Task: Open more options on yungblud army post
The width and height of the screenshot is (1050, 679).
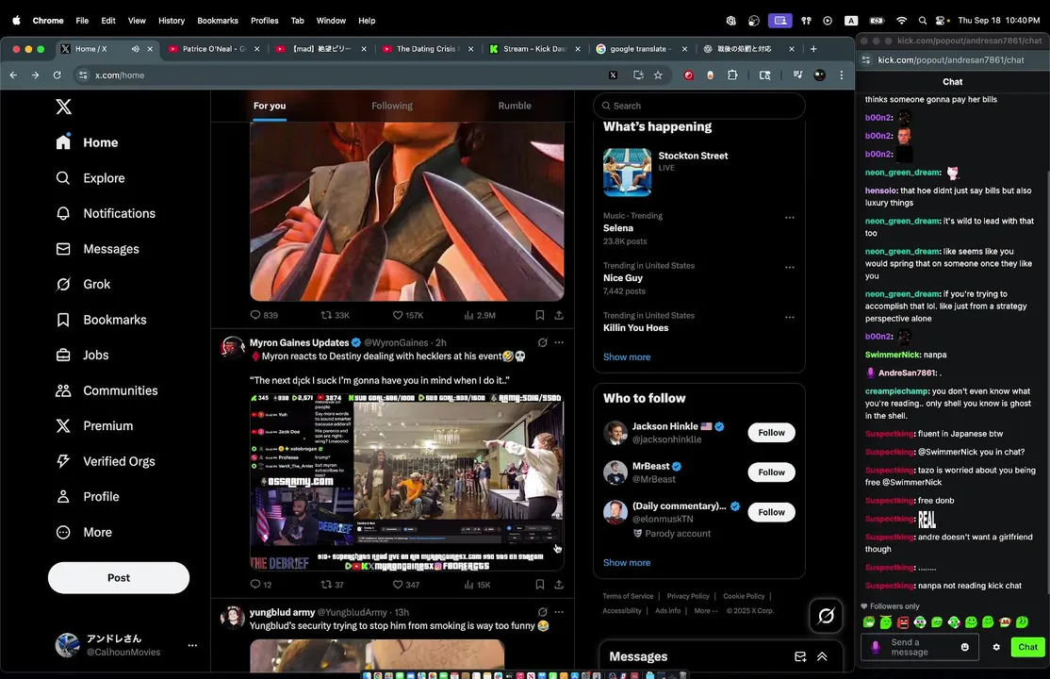Action: pyautogui.click(x=559, y=612)
